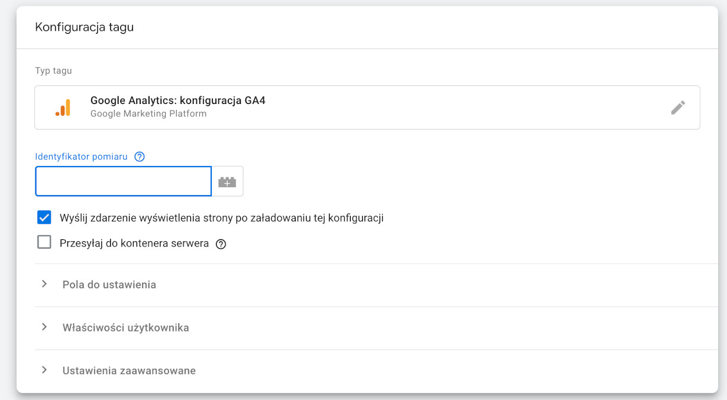The width and height of the screenshot is (727, 400).
Task: Click Google Marketing Platform subtitle text
Action: click(148, 113)
